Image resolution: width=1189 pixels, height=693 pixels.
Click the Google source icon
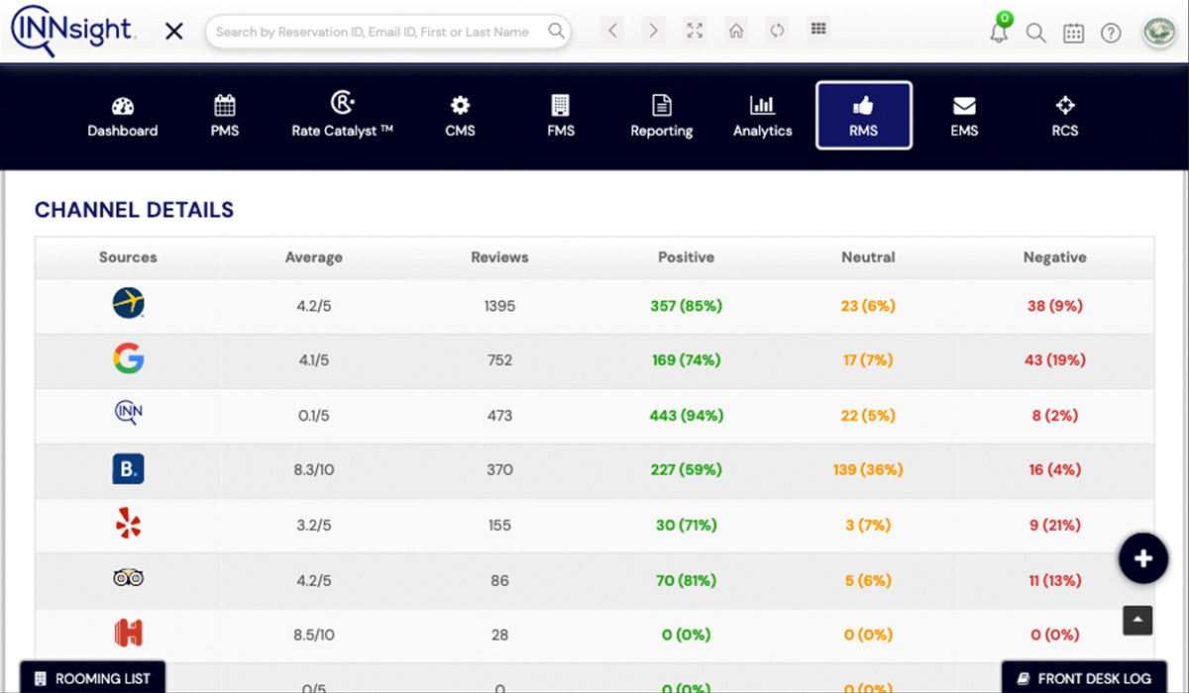click(x=129, y=359)
